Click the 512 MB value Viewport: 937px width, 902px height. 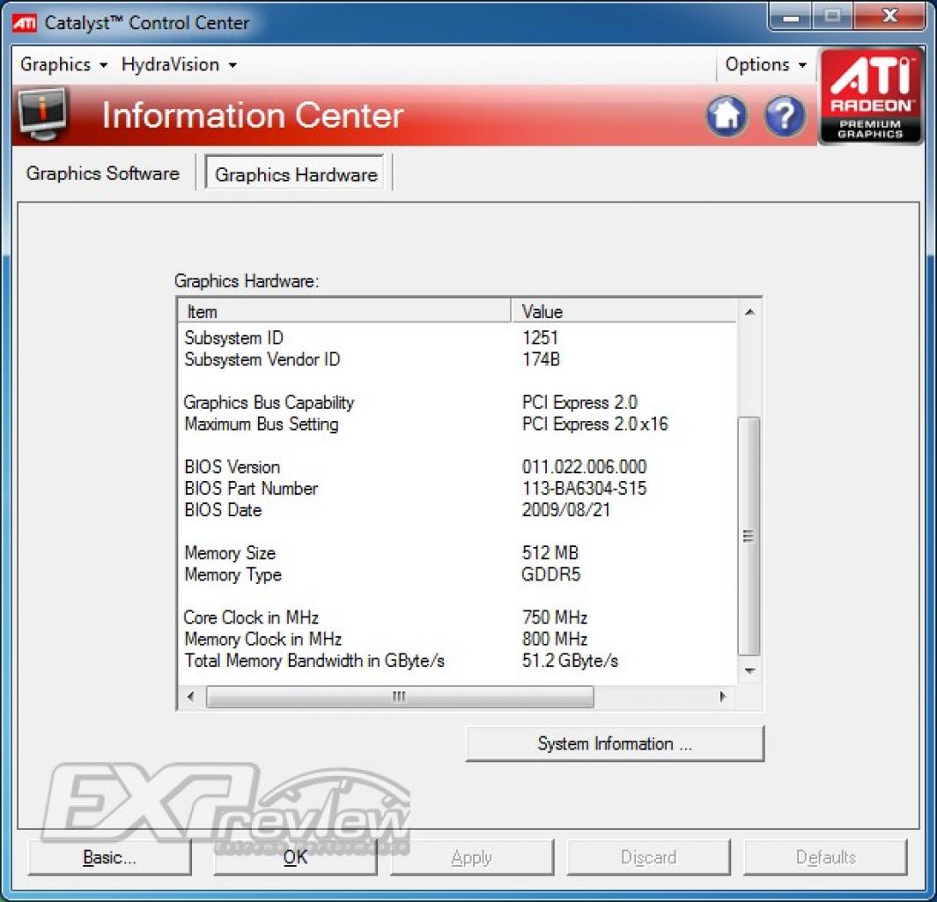click(550, 553)
